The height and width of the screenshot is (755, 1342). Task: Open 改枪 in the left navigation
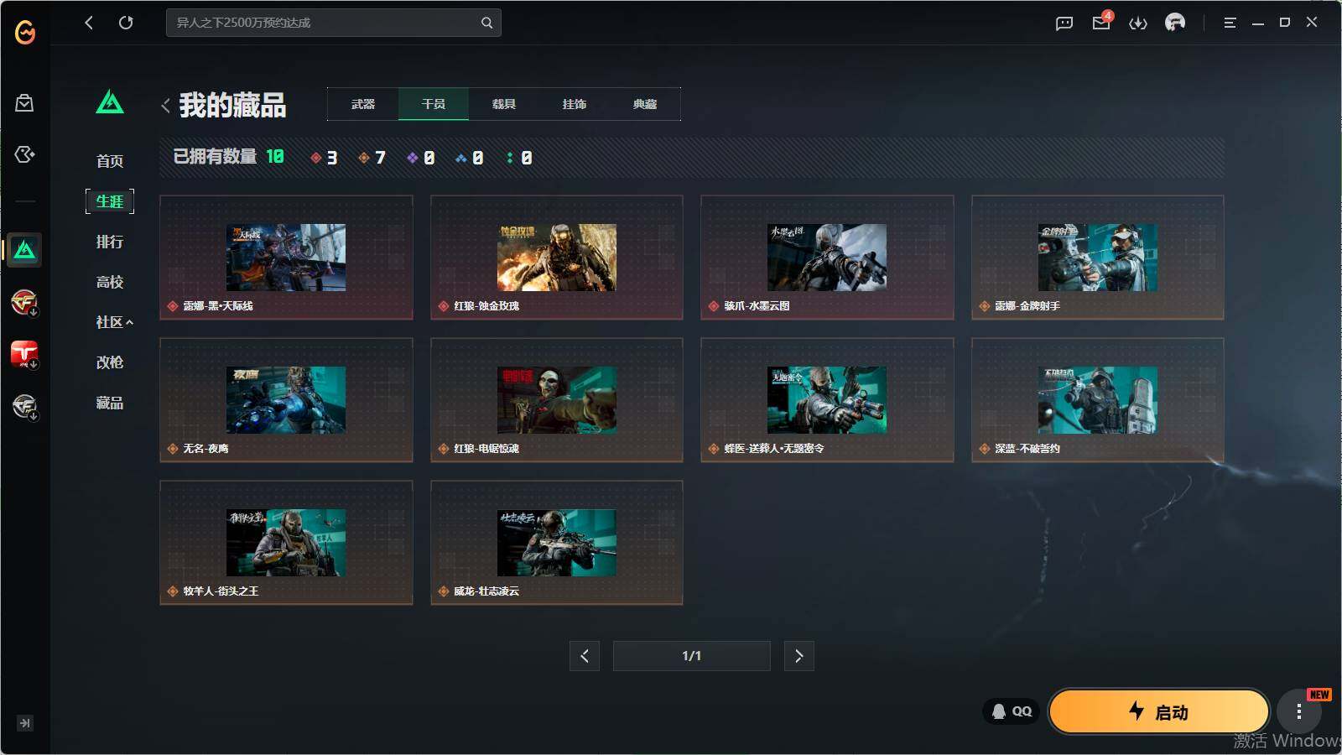point(110,362)
